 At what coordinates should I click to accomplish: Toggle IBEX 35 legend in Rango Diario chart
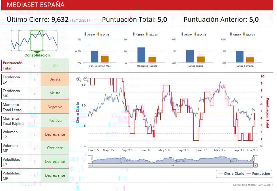click(200, 34)
